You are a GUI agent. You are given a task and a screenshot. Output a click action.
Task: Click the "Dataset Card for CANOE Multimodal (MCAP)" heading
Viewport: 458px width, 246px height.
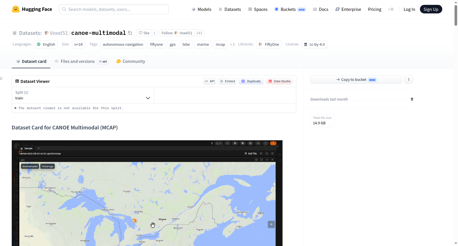pyautogui.click(x=65, y=127)
